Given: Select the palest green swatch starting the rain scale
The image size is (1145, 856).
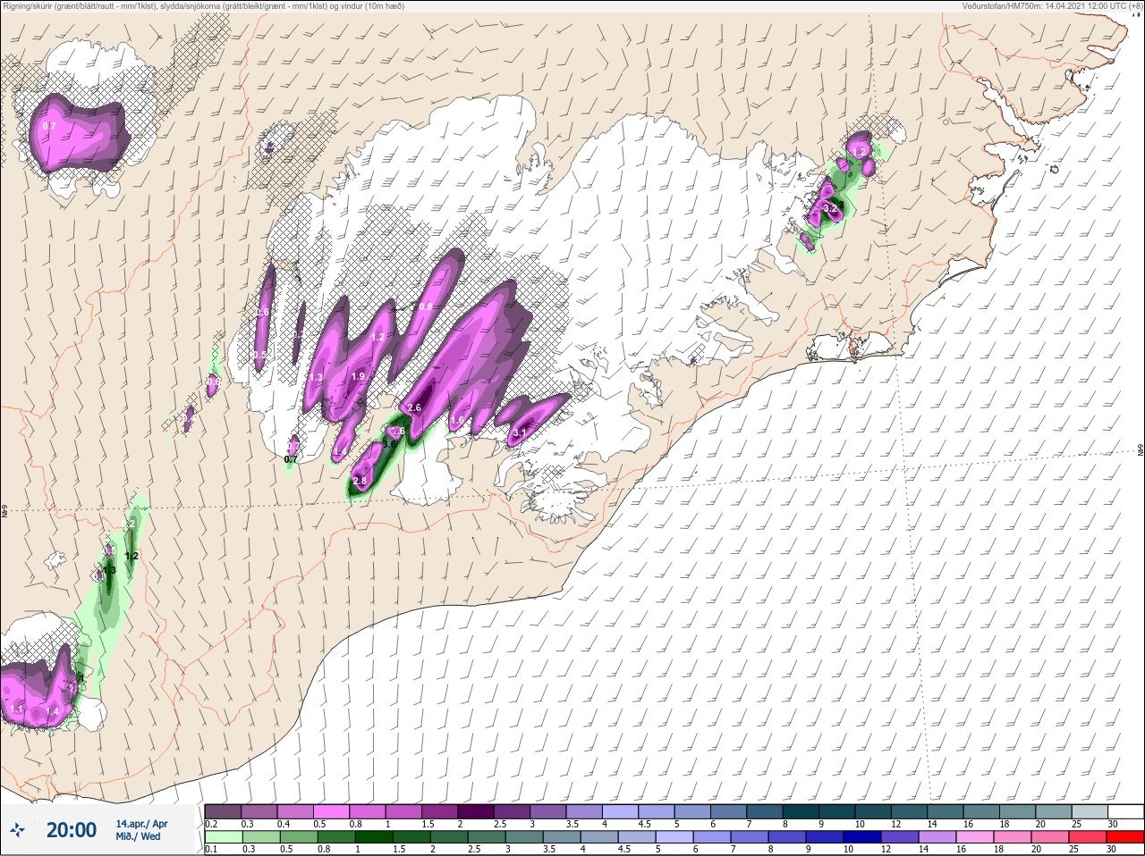Looking at the screenshot, I should (x=223, y=837).
